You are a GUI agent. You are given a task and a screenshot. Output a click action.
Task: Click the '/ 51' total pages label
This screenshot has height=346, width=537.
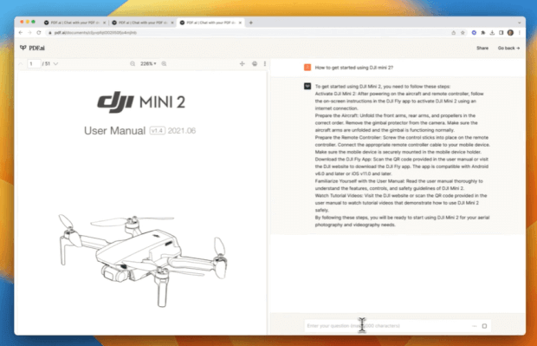coord(46,64)
